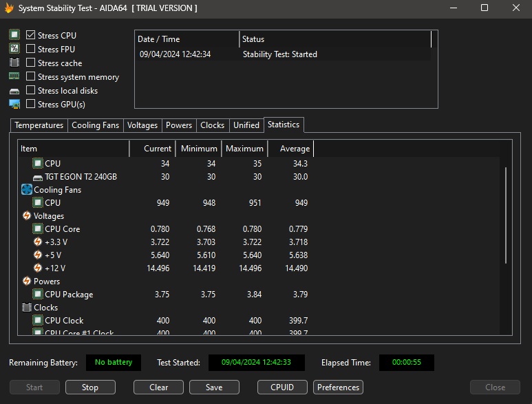532x404 pixels.
Task: Click the Clocks group chip icon
Action: click(x=26, y=308)
